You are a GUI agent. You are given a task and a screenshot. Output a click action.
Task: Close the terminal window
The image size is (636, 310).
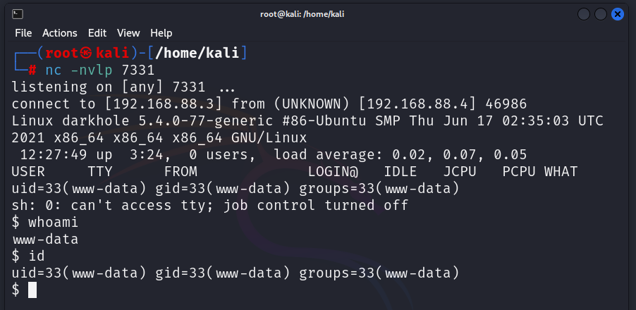point(618,14)
